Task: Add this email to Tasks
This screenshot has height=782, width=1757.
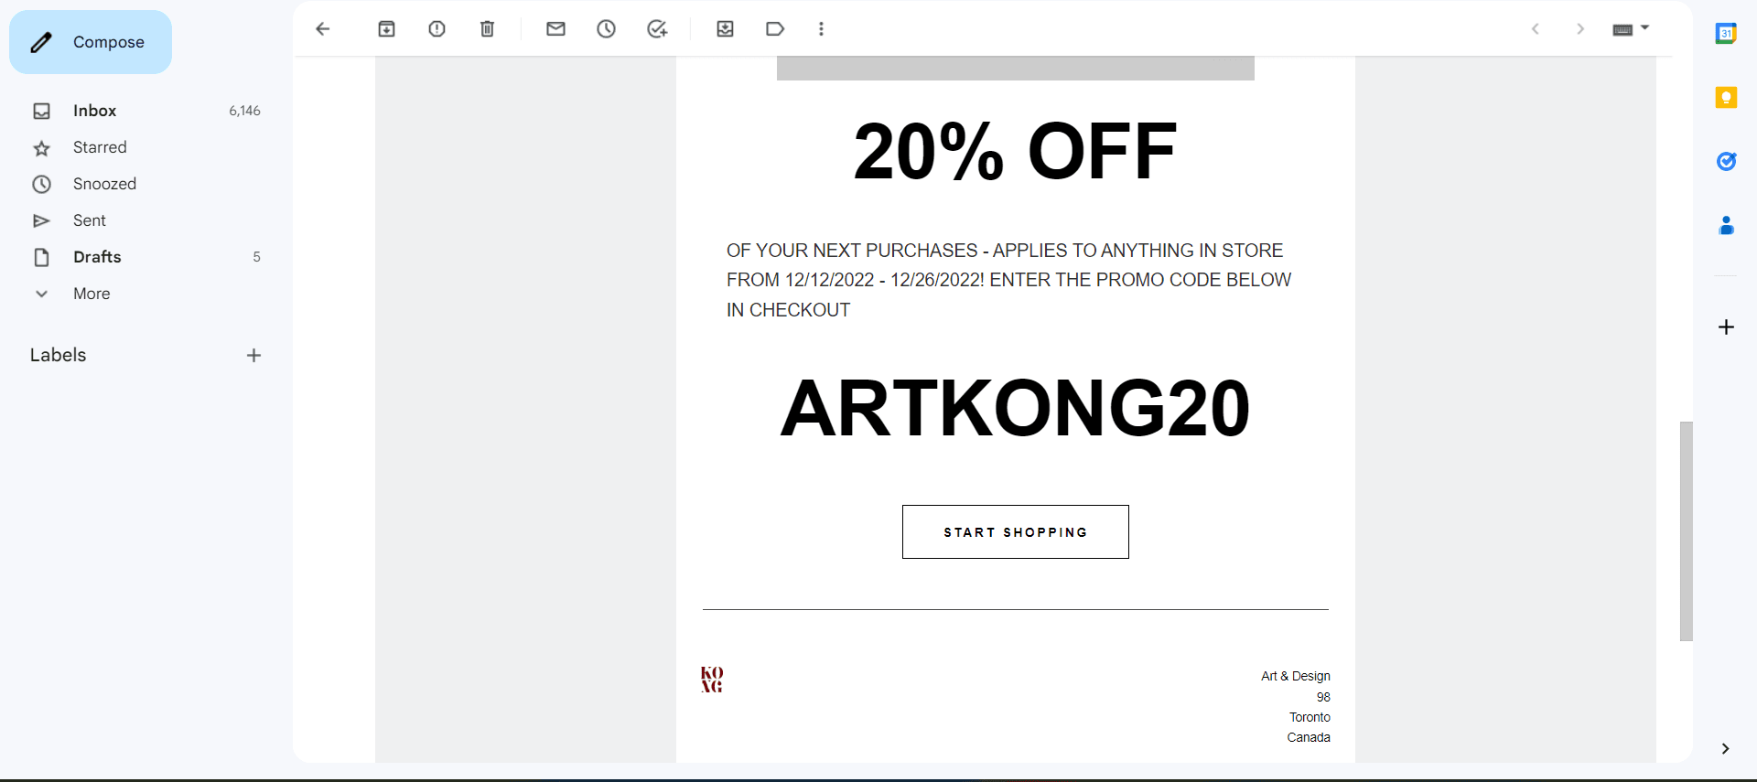Action: point(657,29)
